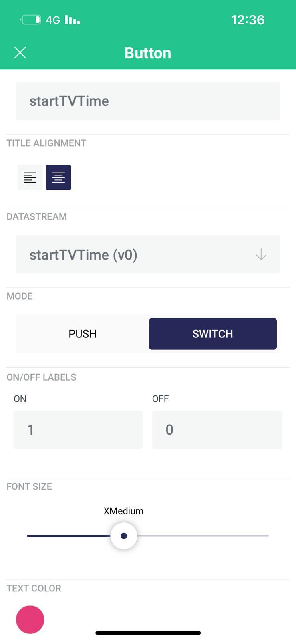Image resolution: width=296 pixels, height=641 pixels.
Task: Edit the startTVTime title field
Action: click(x=148, y=101)
